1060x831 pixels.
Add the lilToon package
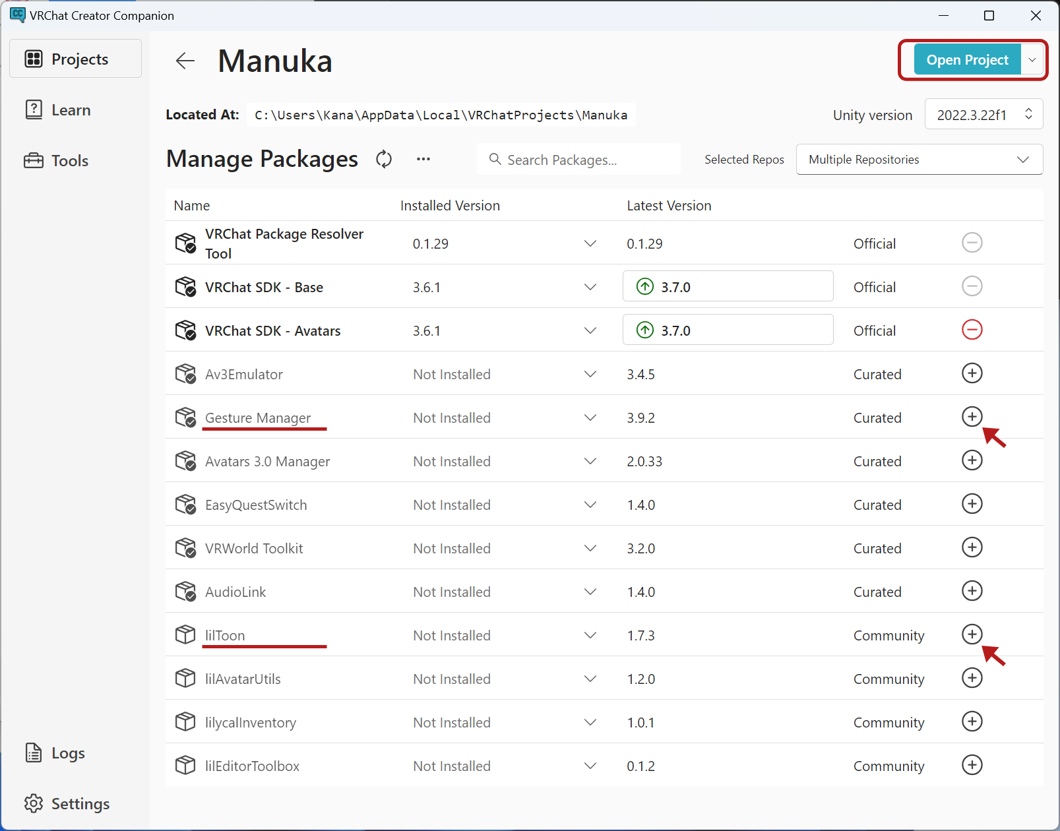coord(972,634)
